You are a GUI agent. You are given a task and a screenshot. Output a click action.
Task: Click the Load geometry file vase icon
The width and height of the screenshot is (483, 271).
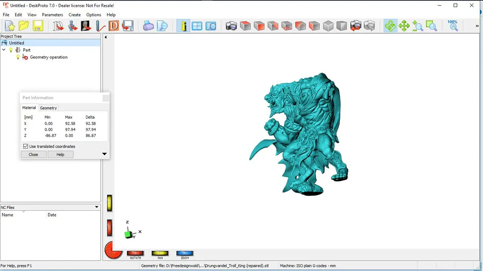click(x=72, y=26)
